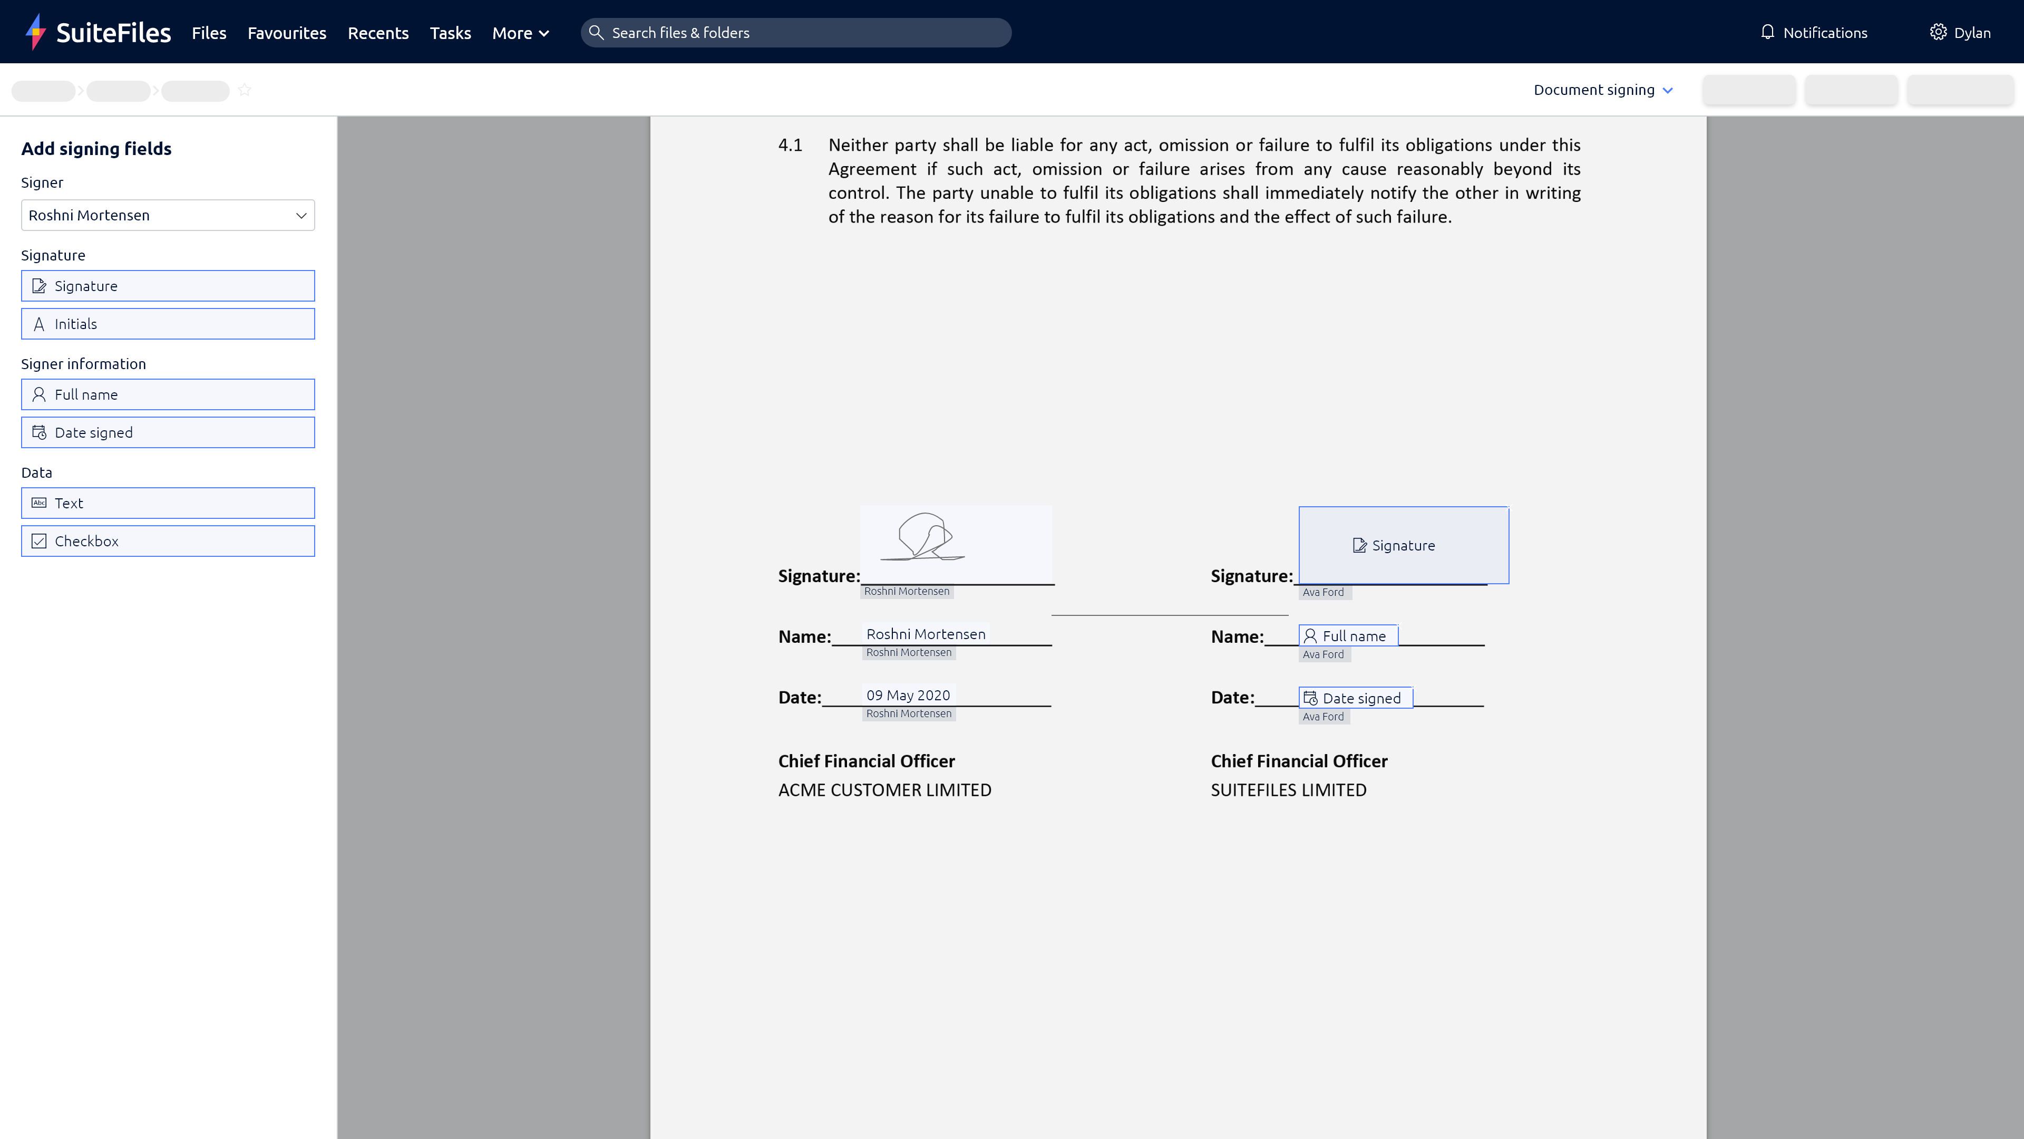
Task: Add a Date signed field
Action: (x=168, y=431)
